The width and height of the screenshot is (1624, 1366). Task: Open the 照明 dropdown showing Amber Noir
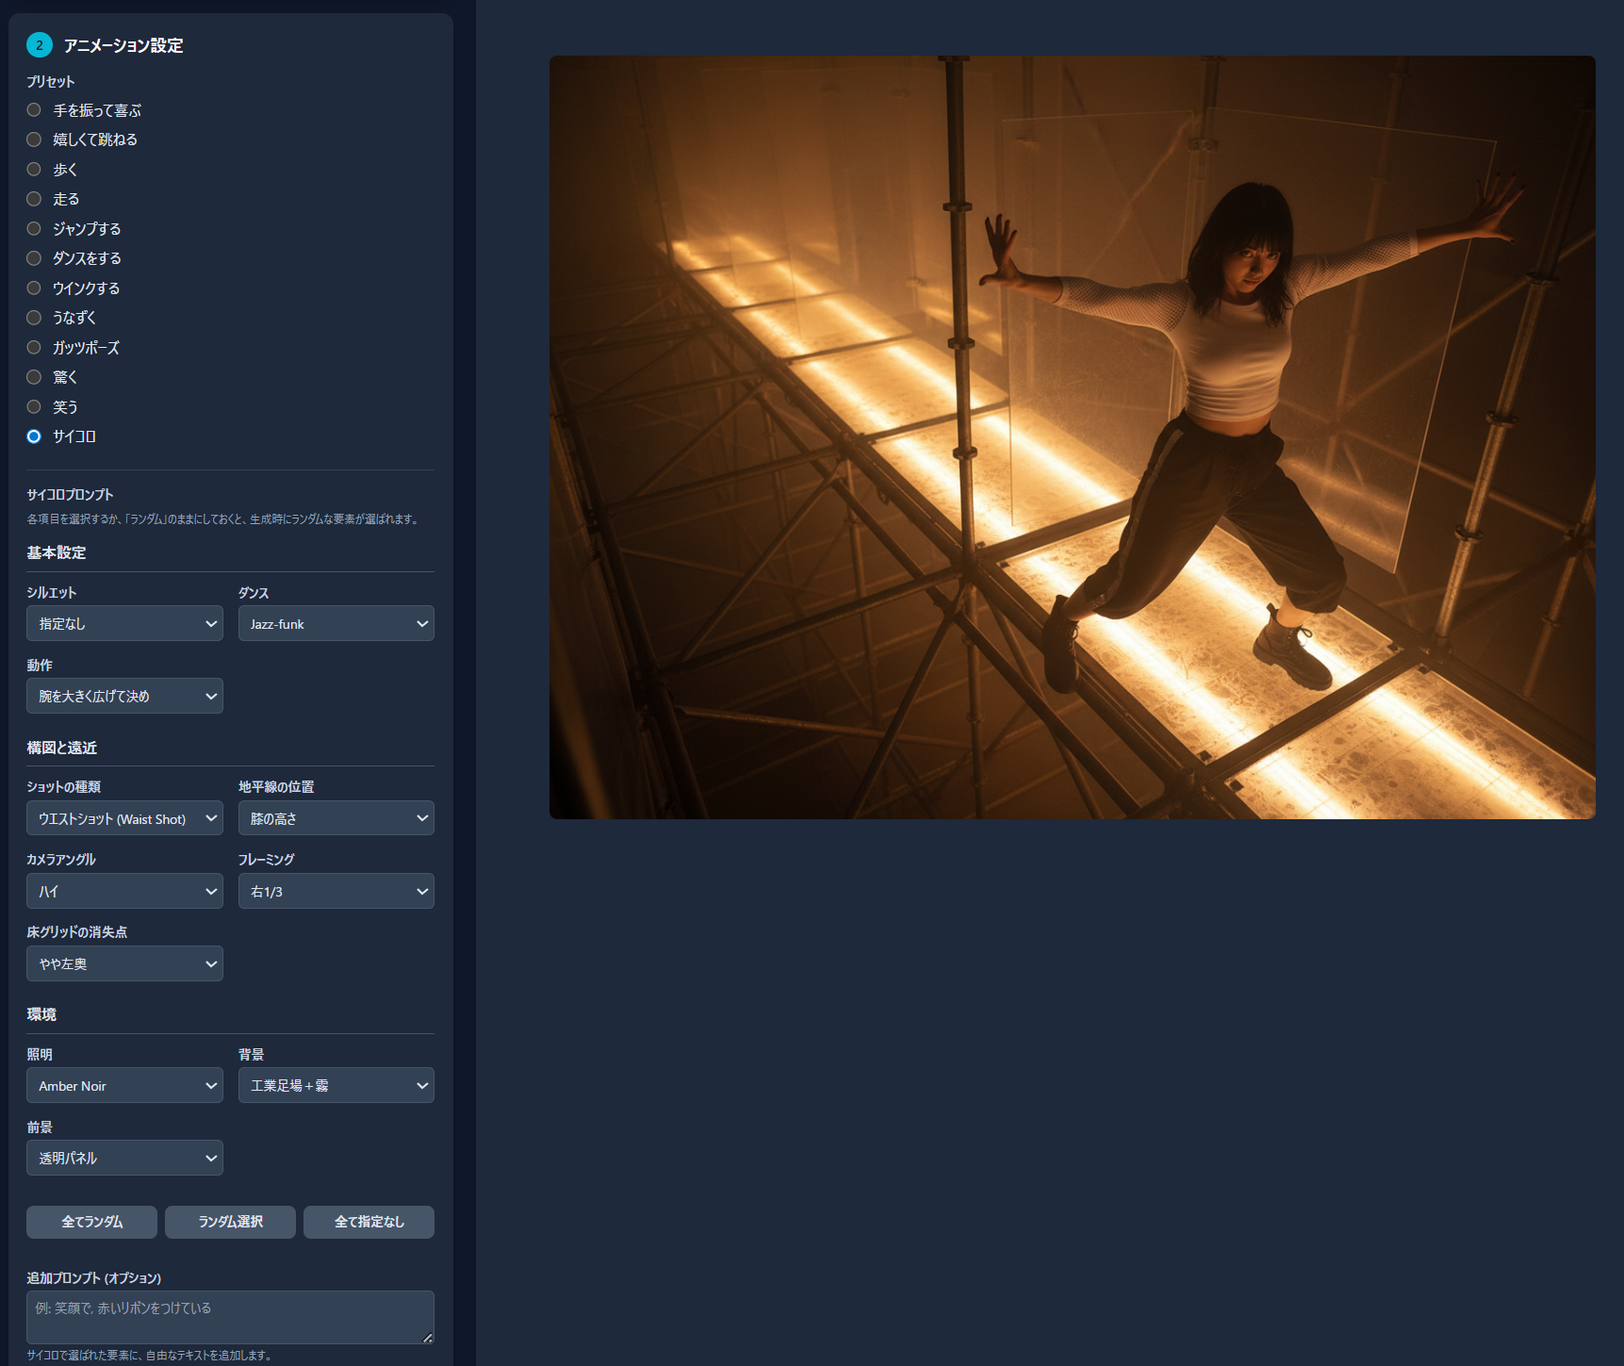point(124,1085)
